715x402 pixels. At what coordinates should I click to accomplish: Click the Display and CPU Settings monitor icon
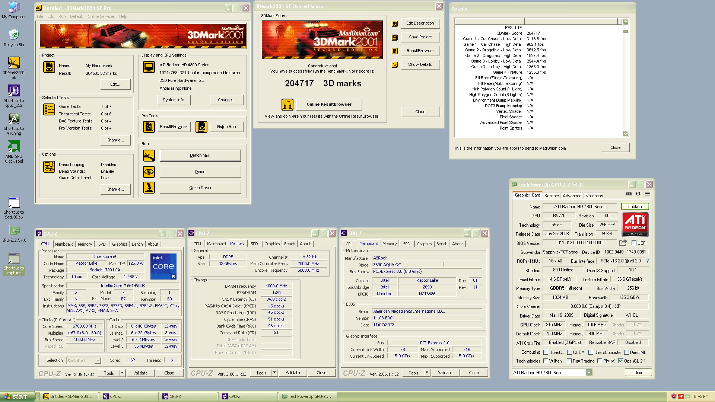(149, 67)
